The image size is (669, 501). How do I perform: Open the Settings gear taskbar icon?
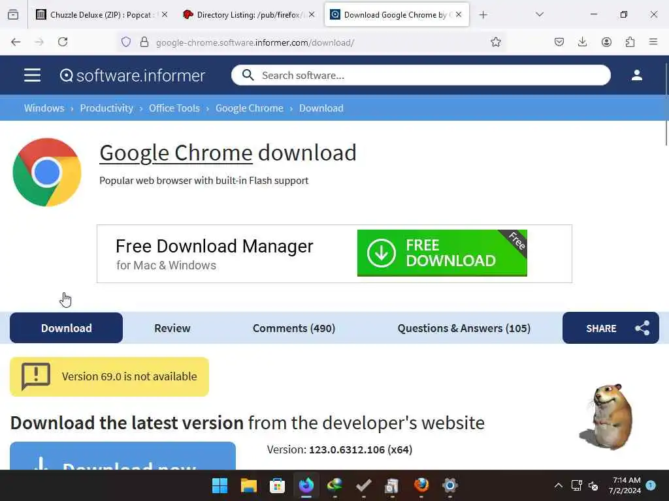click(449, 485)
